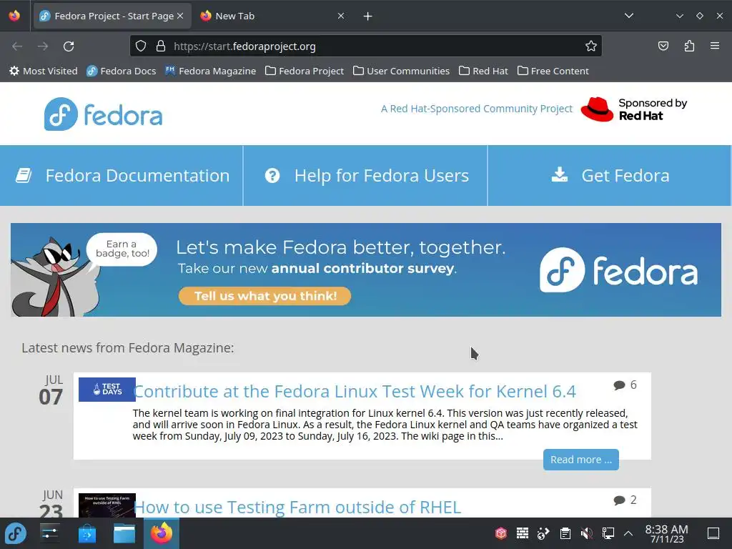732x549 pixels.
Task: Open a new tab with the plus button
Action: 368,16
